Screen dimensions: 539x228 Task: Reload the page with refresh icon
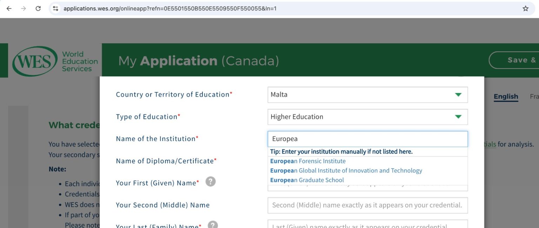[x=38, y=8]
